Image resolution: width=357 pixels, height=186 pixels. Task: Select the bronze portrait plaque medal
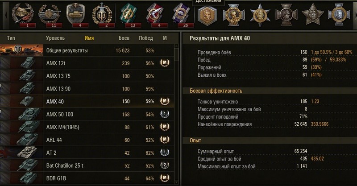[206, 16]
